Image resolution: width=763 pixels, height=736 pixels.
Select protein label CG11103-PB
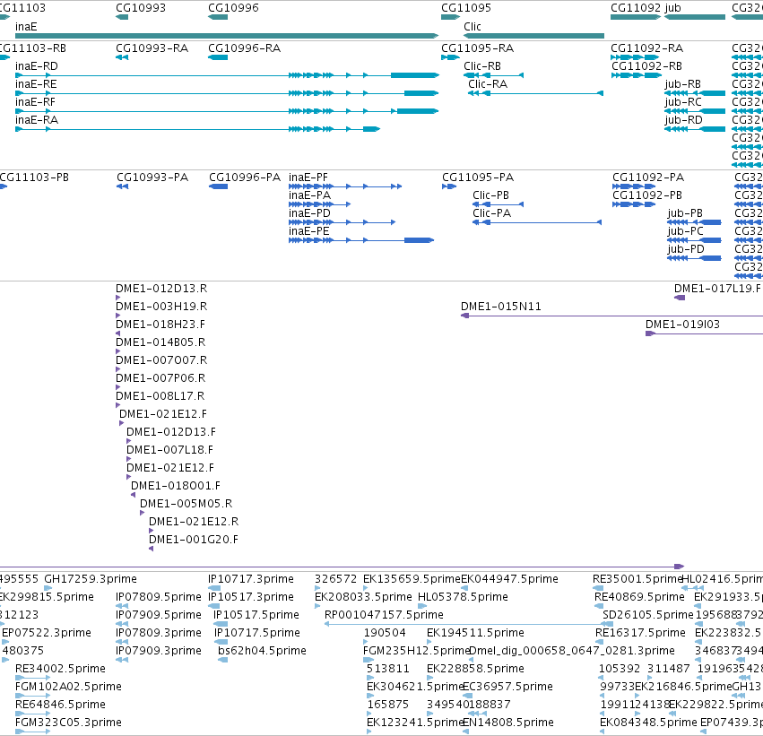click(x=34, y=178)
